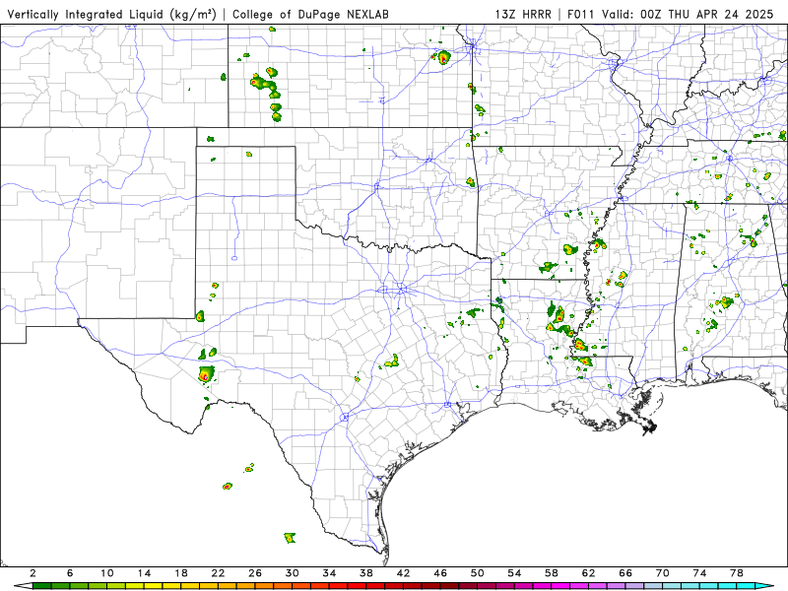This screenshot has height=591, width=788.
Task: Click the scale label "70"
Action: [x=663, y=573]
